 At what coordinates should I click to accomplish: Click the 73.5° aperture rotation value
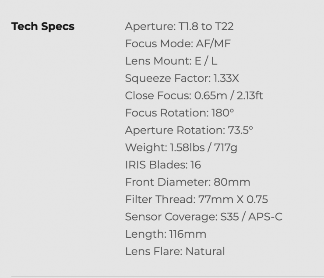point(240,130)
